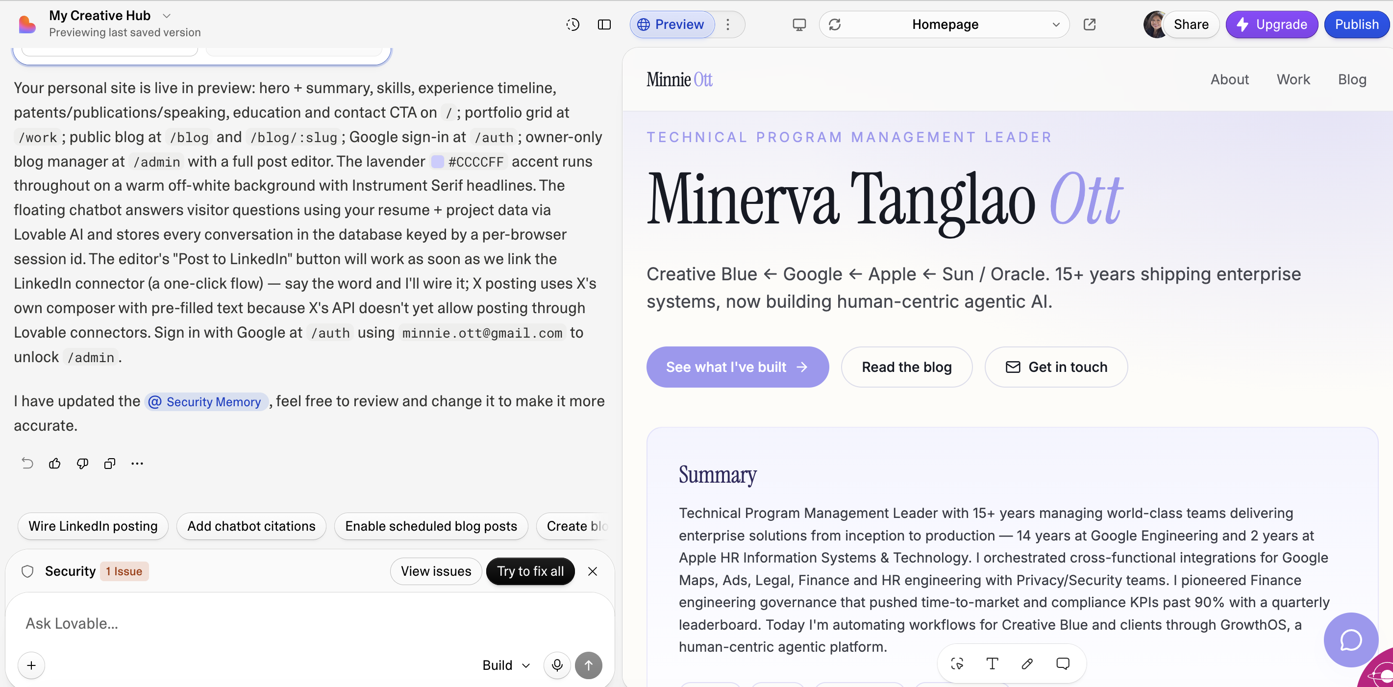Choose Enable scheduled blog posts suggestion

pyautogui.click(x=431, y=526)
